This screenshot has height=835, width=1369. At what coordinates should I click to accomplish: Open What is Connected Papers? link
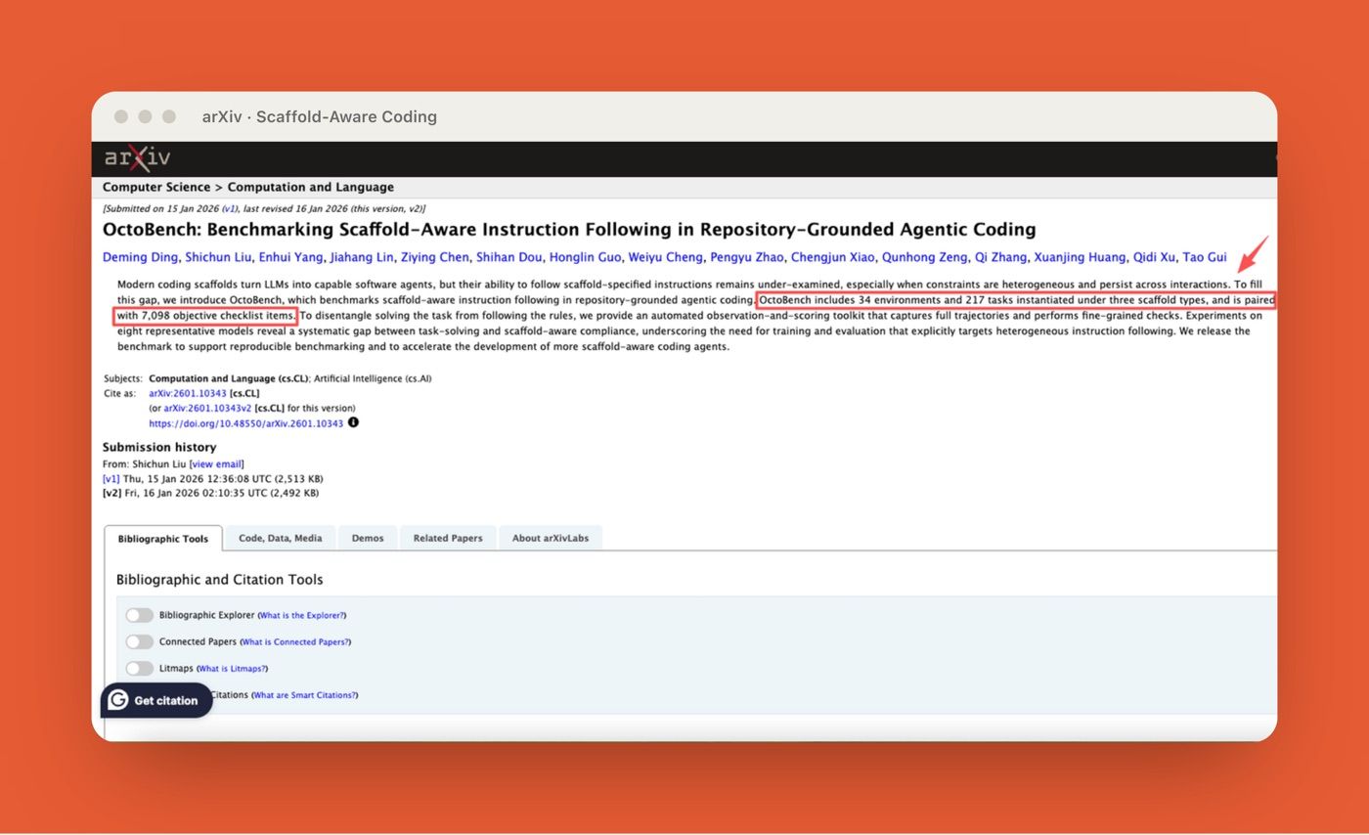click(294, 641)
